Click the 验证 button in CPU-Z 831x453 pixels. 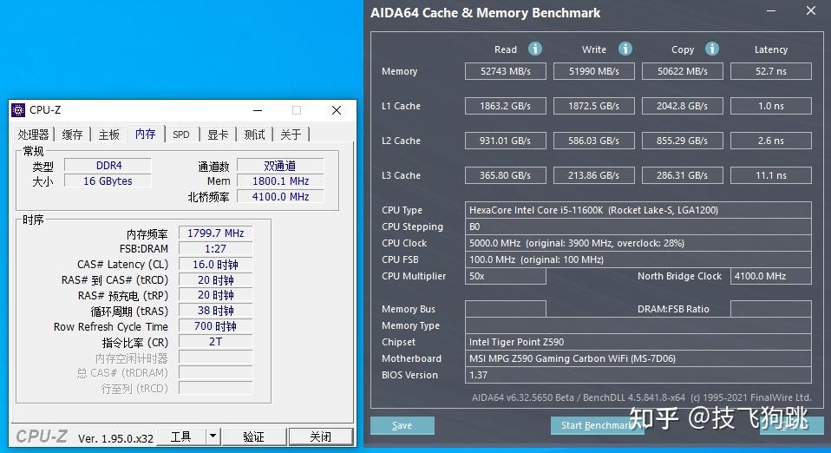pos(253,437)
